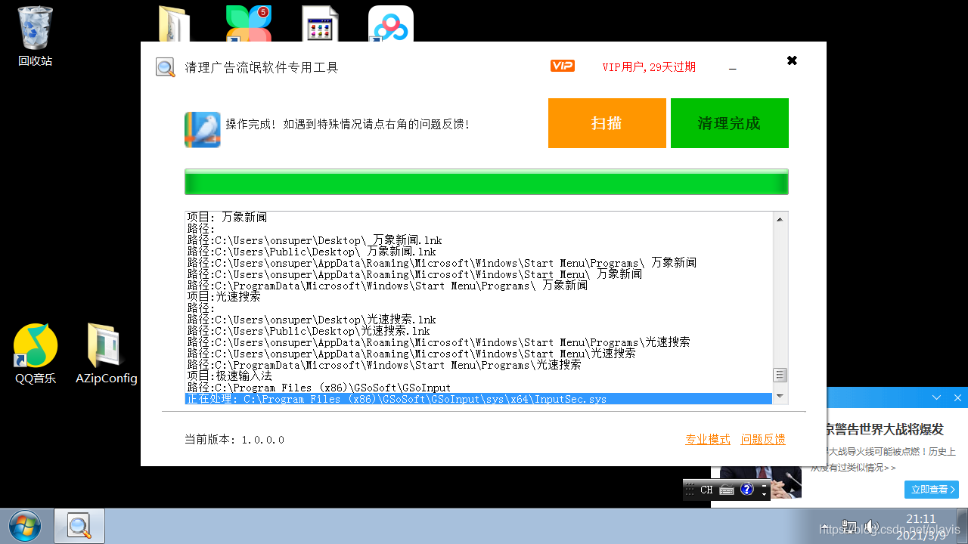The width and height of the screenshot is (968, 544).
Task: Select the 项目:光速搜索 log line
Action: (x=225, y=297)
